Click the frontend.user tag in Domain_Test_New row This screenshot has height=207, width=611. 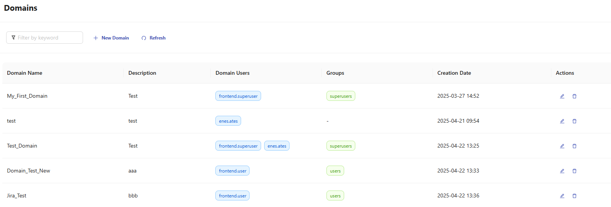pos(232,171)
